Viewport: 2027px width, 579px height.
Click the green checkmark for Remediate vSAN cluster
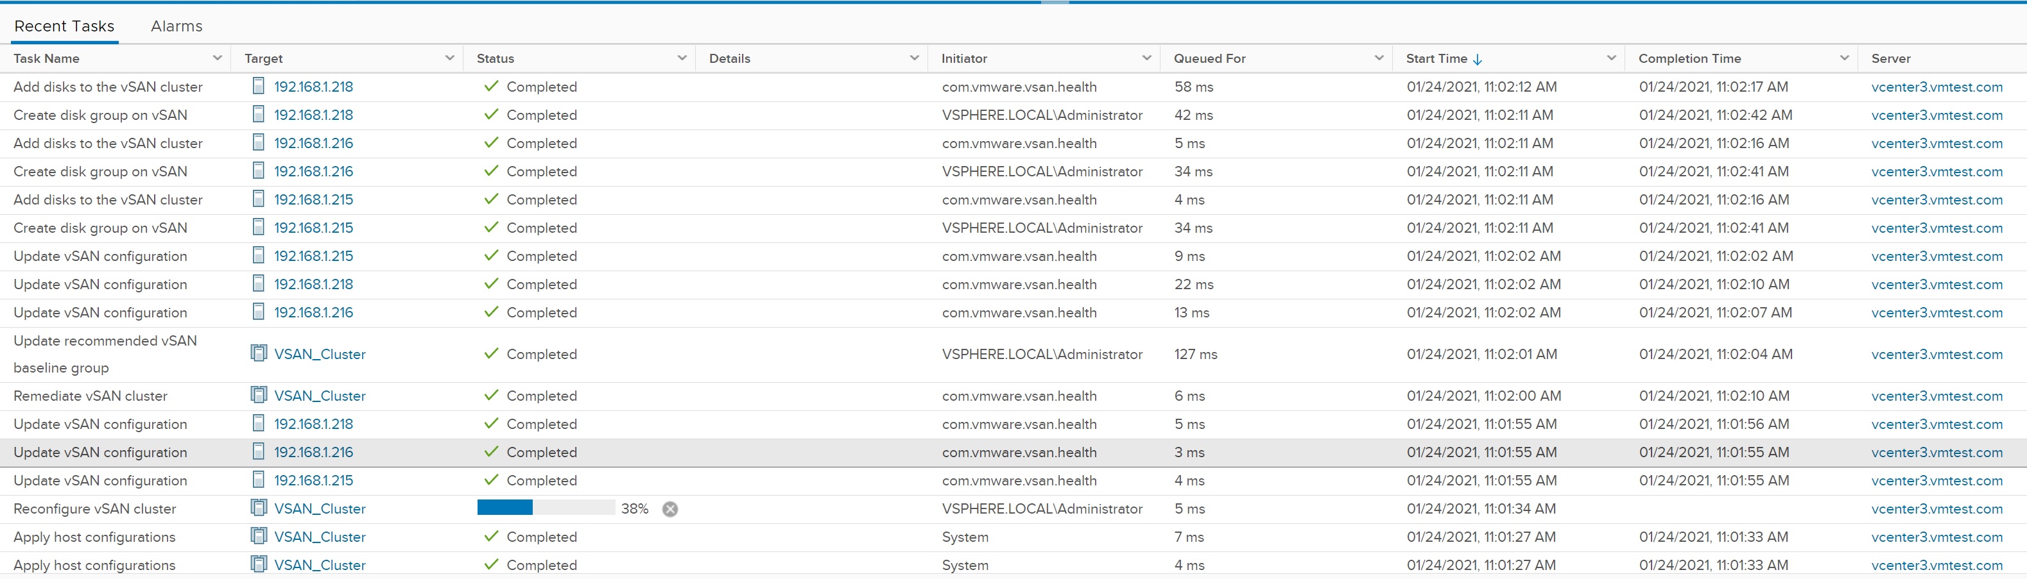[x=491, y=395]
